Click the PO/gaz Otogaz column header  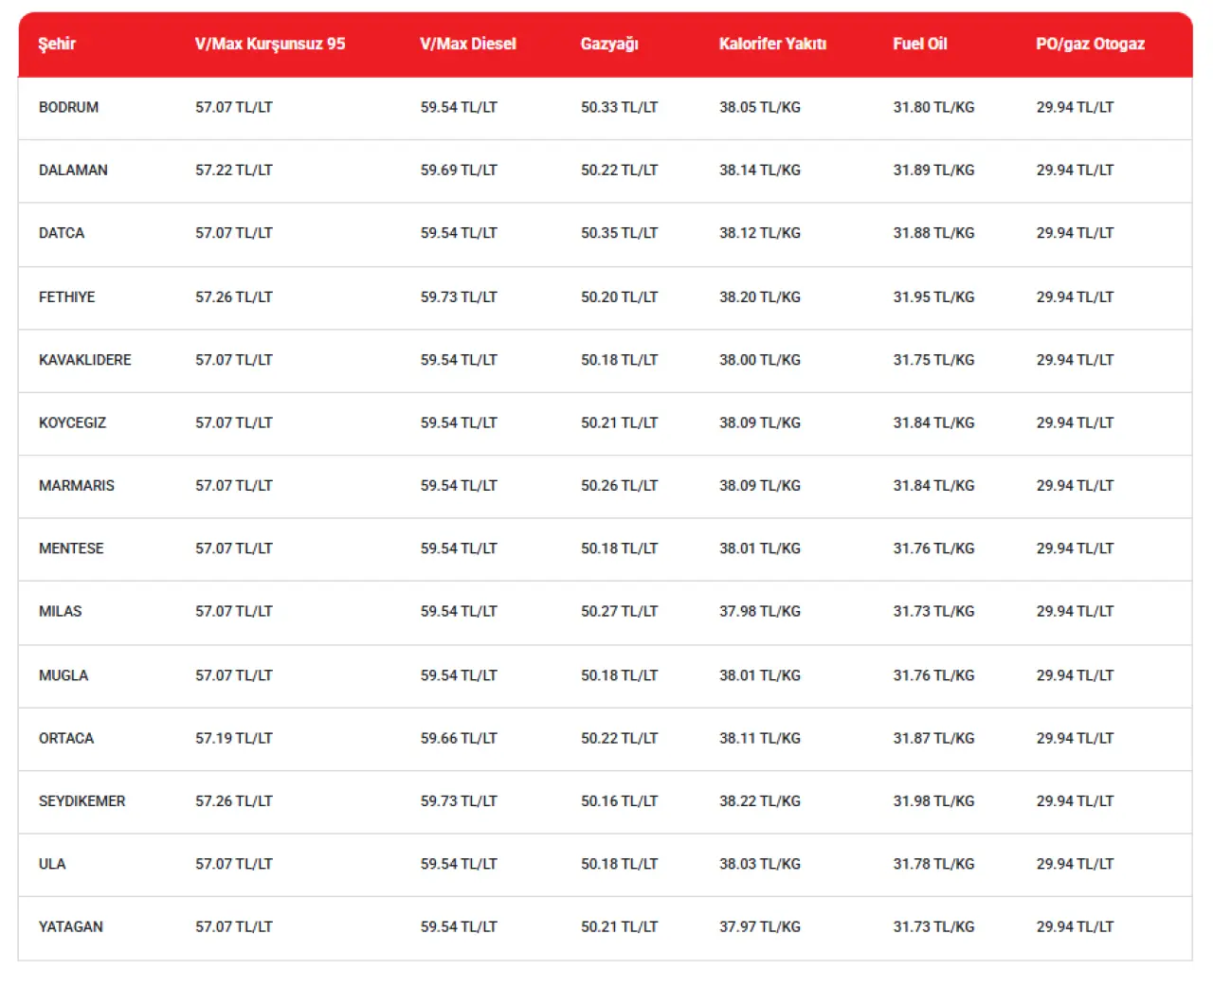[1090, 44]
